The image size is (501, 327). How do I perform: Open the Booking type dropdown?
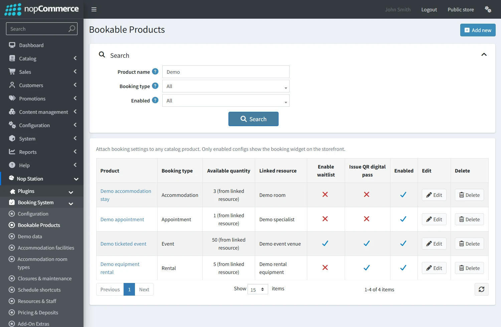pyautogui.click(x=226, y=86)
